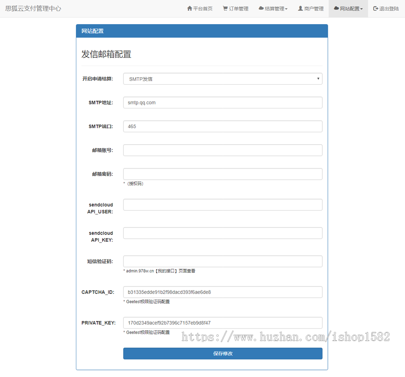Navigate to 平台首页 in the navbar
405x377 pixels.
click(200, 8)
